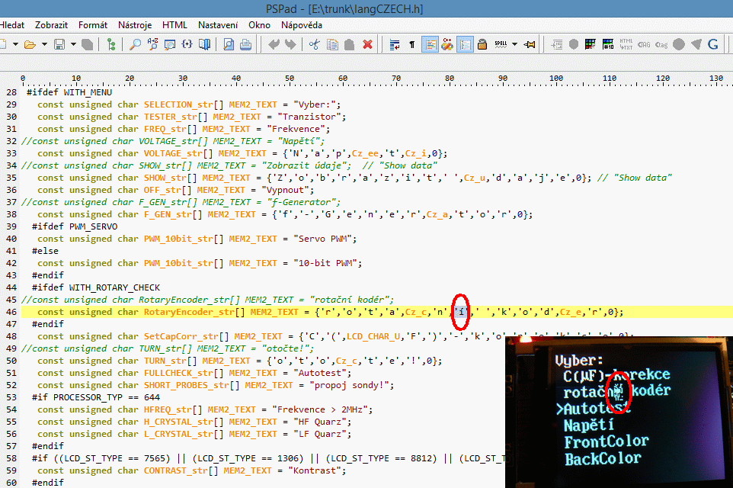Open the Okno menu

click(x=260, y=25)
